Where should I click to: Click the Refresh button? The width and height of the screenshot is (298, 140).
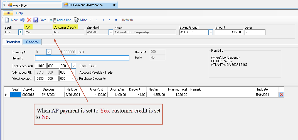coord(127,20)
